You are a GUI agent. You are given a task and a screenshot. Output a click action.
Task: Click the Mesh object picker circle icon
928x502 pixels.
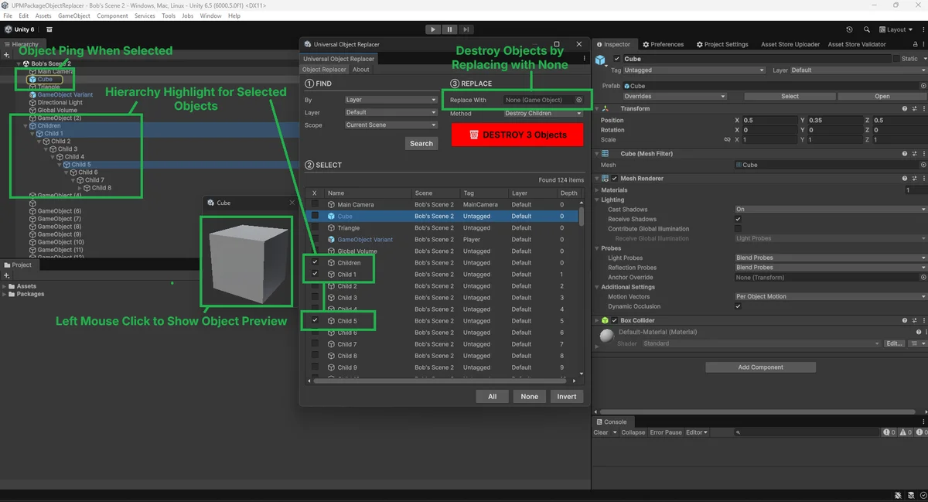click(923, 165)
